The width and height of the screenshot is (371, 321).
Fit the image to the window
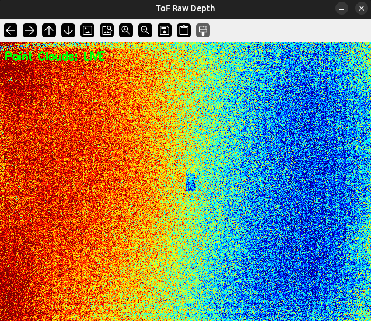(x=107, y=30)
